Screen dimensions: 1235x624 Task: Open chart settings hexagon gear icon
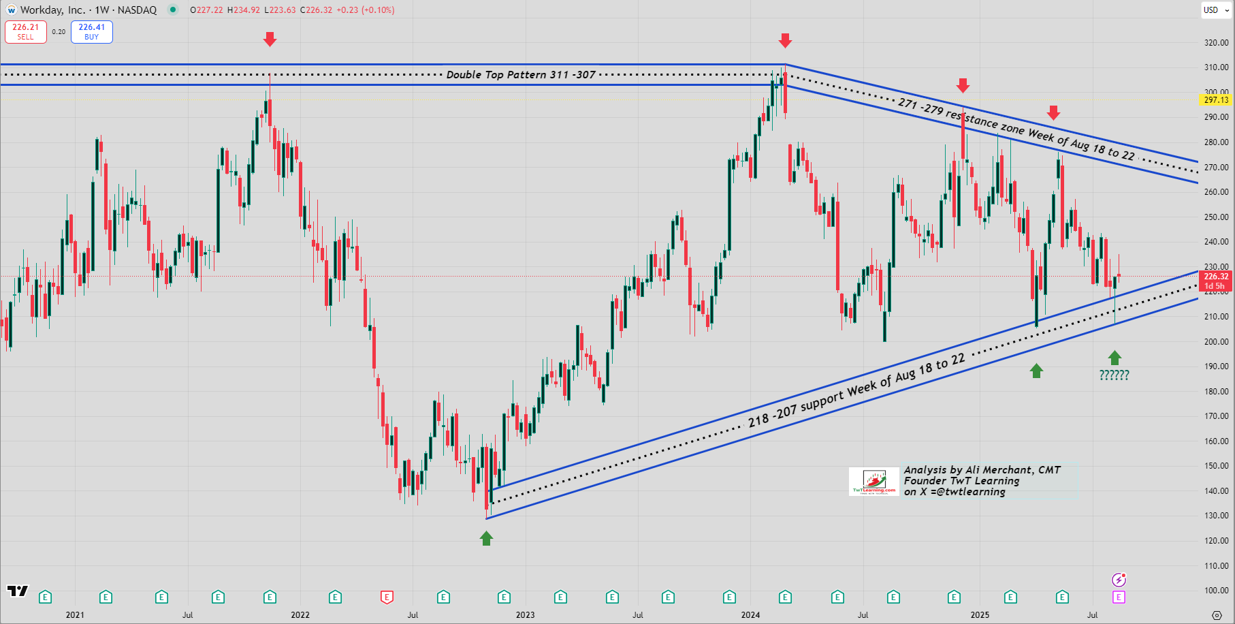coord(1217,615)
